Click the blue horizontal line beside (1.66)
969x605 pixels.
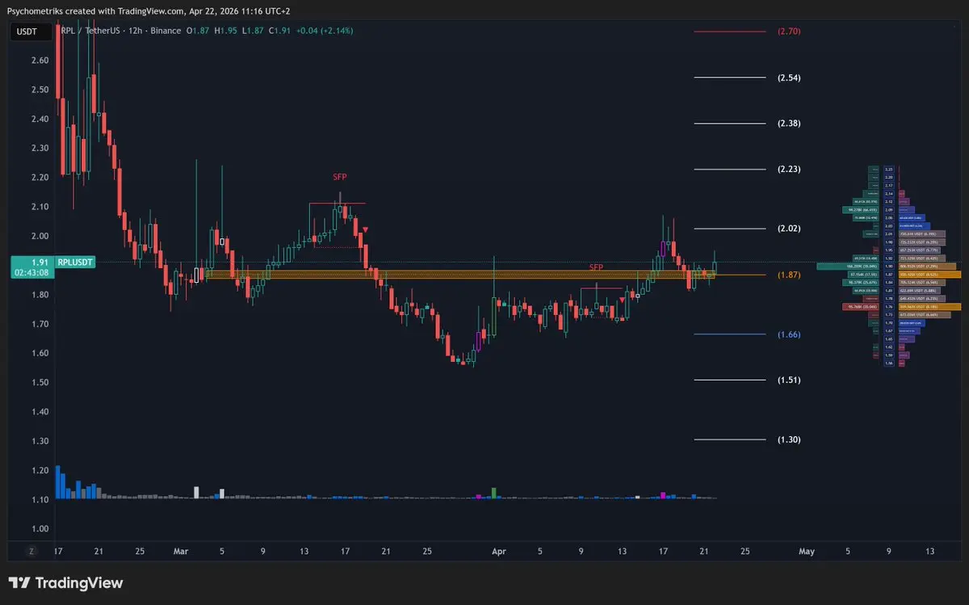[x=730, y=334]
